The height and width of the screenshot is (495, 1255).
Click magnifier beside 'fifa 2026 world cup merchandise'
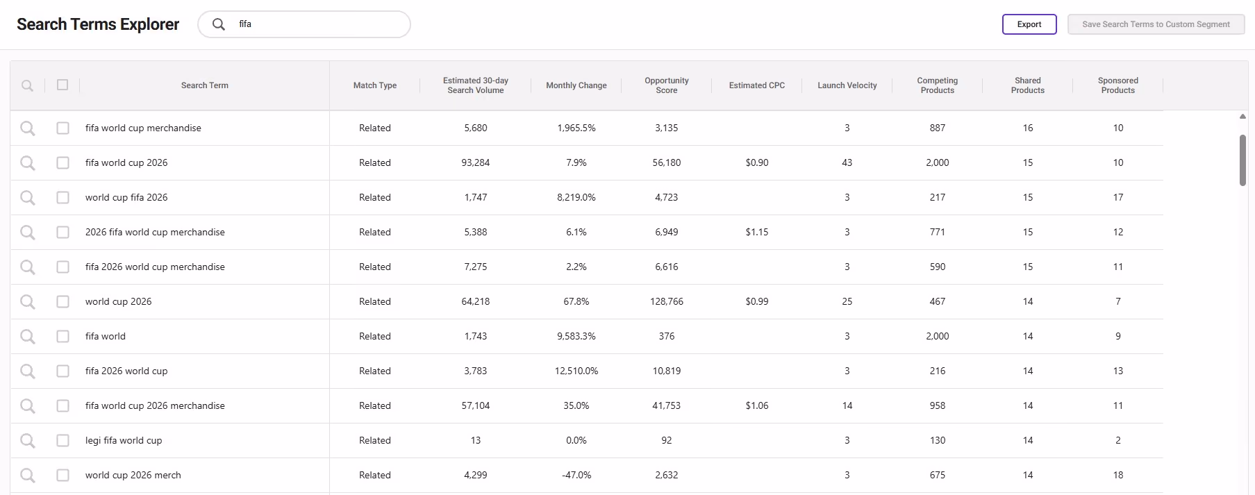tap(27, 267)
